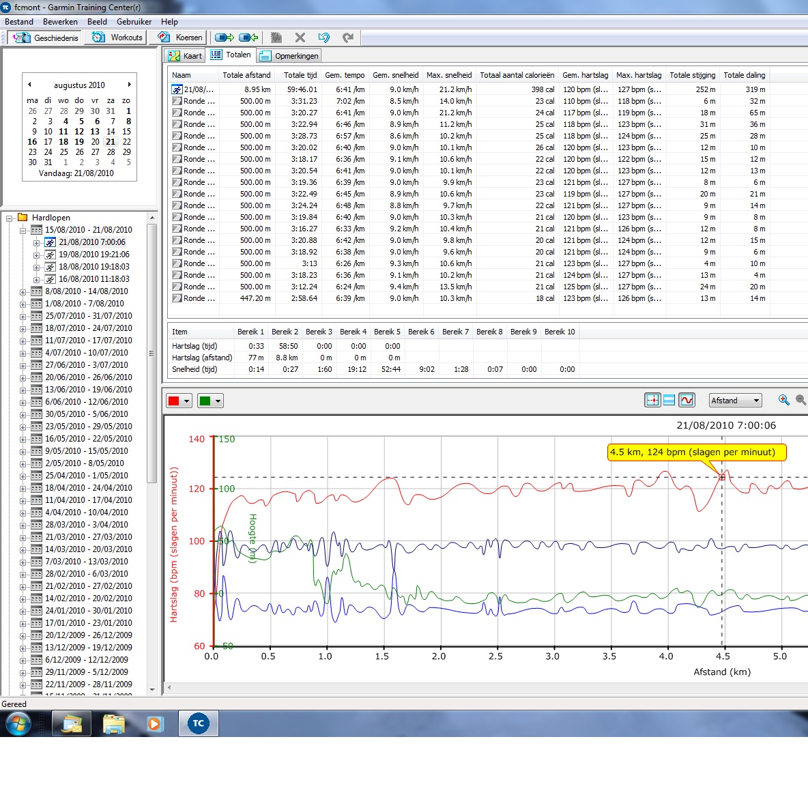Switch to the Kaart tab
Screen dimensions: 808x808
(186, 56)
